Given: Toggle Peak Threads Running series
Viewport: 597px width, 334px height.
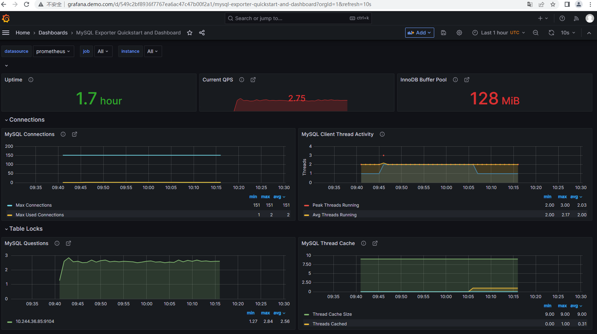Looking at the screenshot, I should click(x=336, y=205).
